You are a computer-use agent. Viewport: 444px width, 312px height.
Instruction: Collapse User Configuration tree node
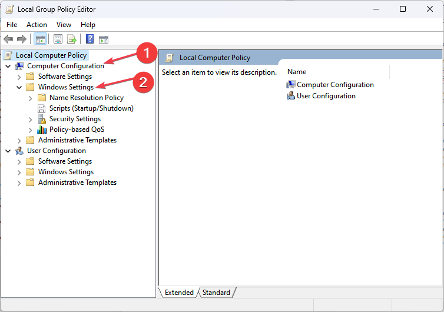click(8, 151)
